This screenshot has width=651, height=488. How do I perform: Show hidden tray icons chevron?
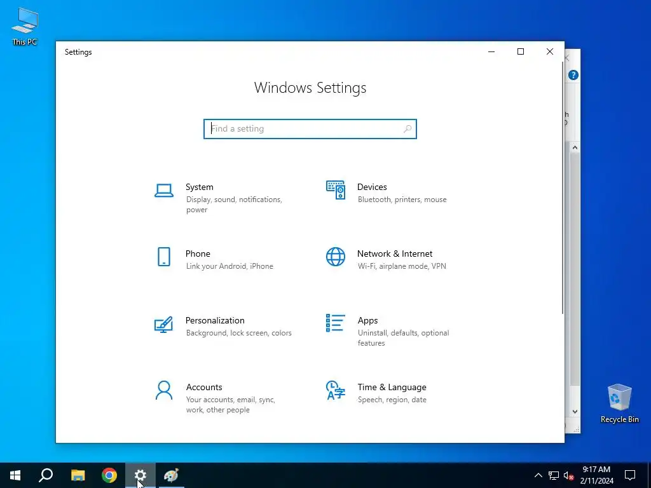point(538,475)
